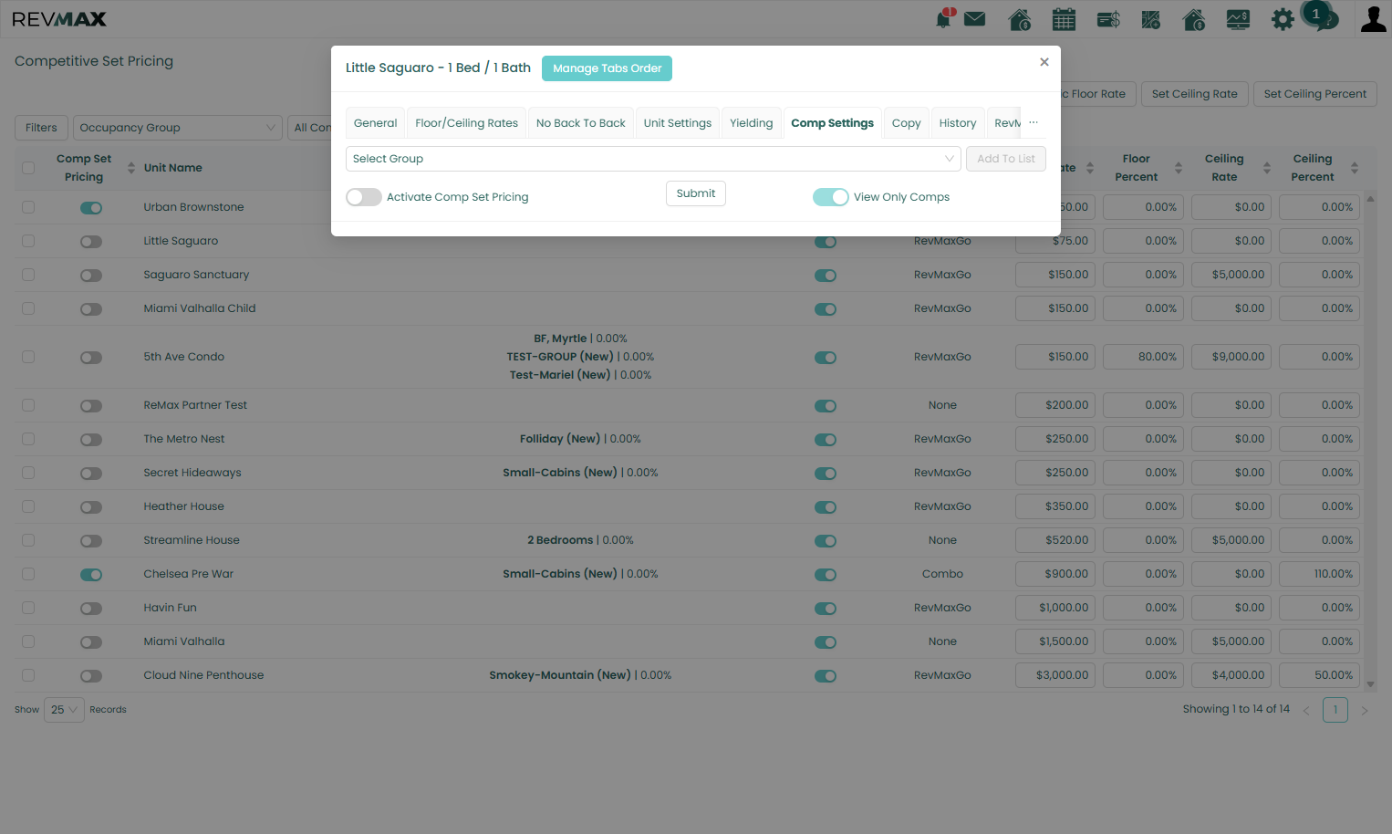
Task: Open the user profile icon
Action: point(1373,18)
